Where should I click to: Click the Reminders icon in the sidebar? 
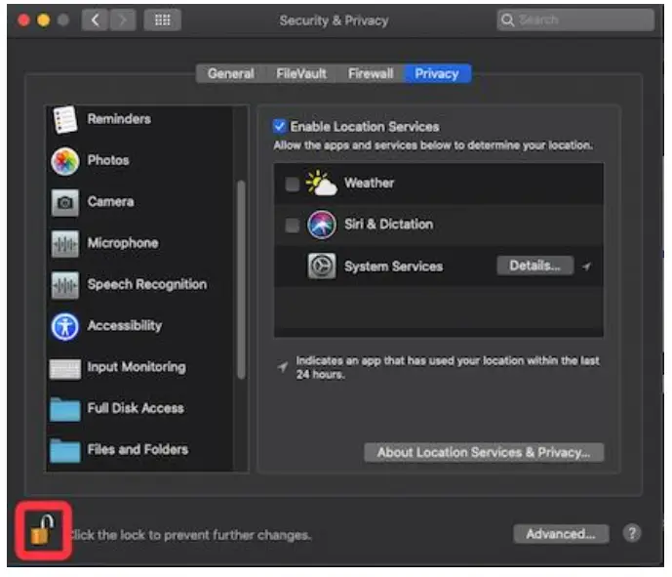[x=65, y=120]
